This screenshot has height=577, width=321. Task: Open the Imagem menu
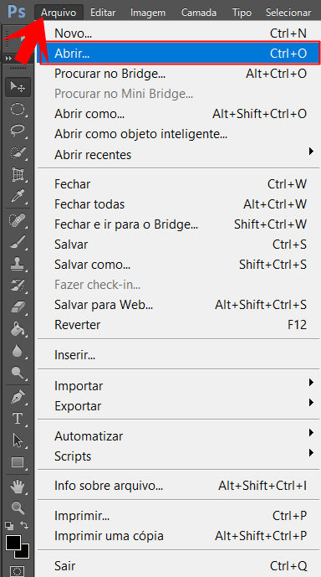[148, 13]
